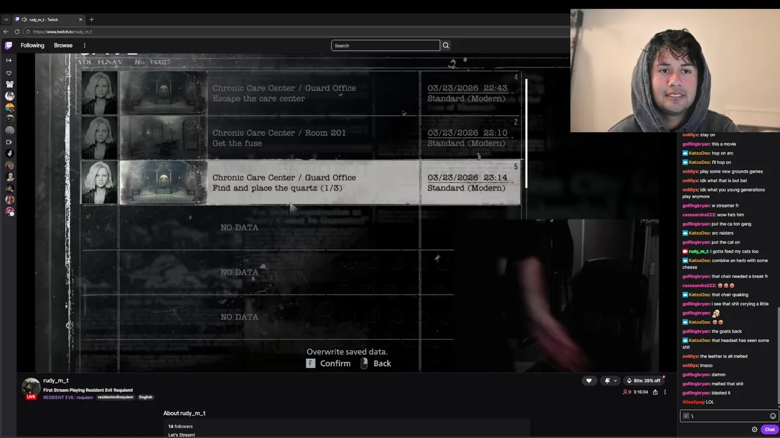This screenshot has width=780, height=438.
Task: Go back with the browser back arrow
Action: coord(6,32)
